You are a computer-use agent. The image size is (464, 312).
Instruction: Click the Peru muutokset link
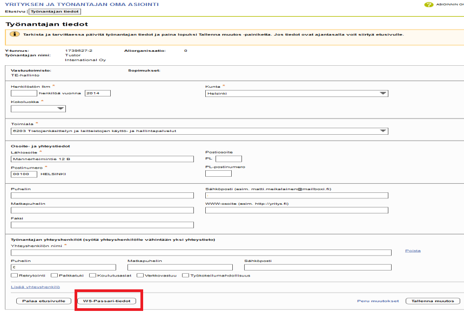[378, 301]
